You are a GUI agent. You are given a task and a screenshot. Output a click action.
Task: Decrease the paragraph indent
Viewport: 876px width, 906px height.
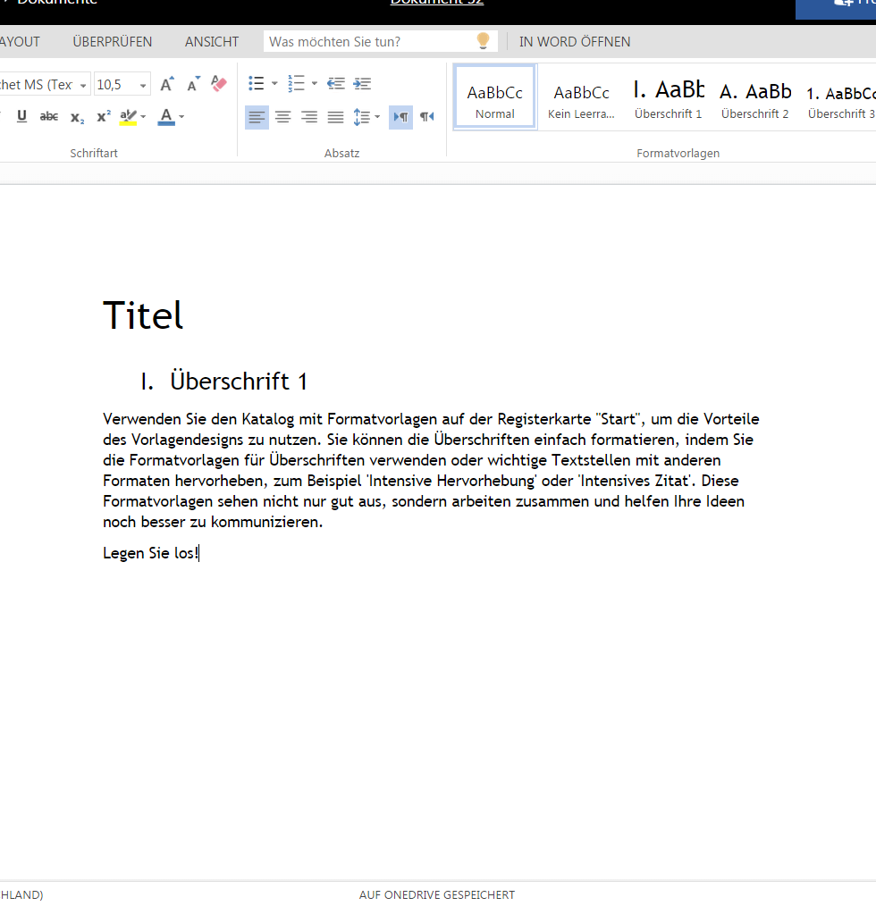[x=336, y=84]
